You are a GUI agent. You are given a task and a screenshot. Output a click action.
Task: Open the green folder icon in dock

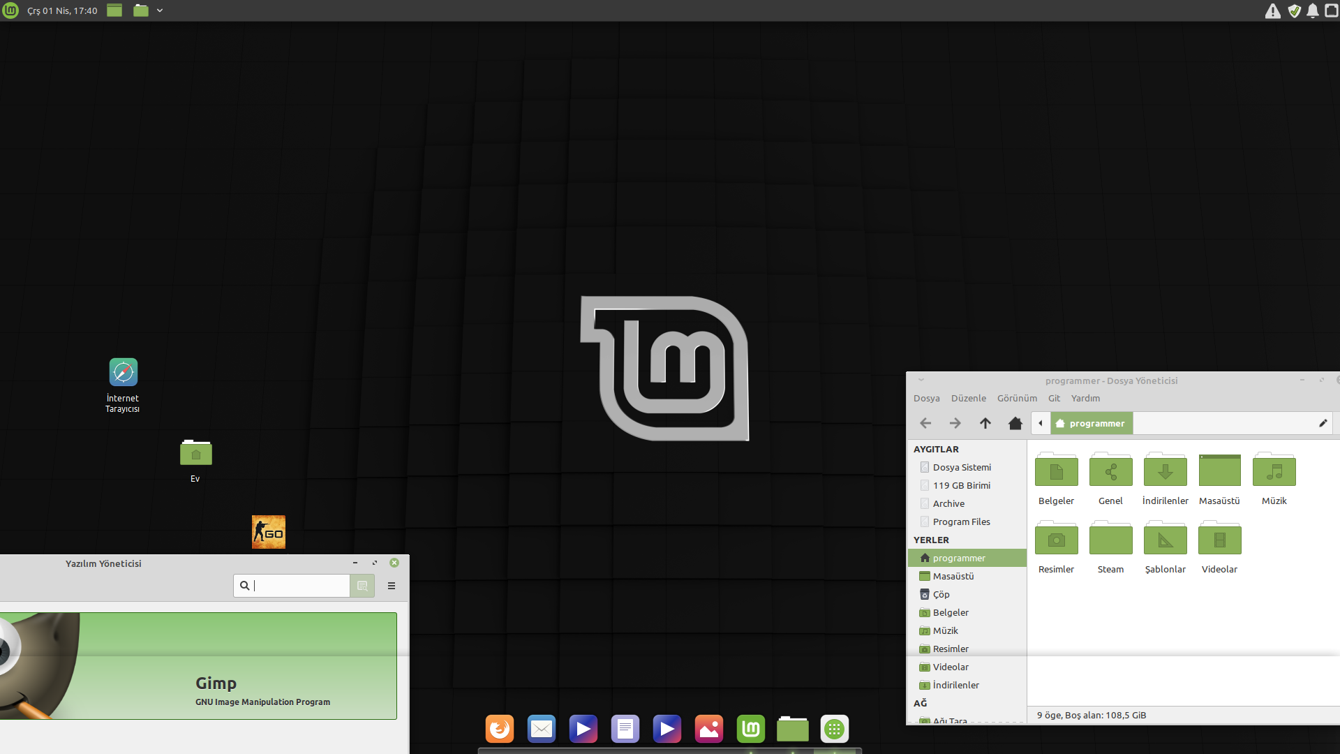click(x=793, y=729)
